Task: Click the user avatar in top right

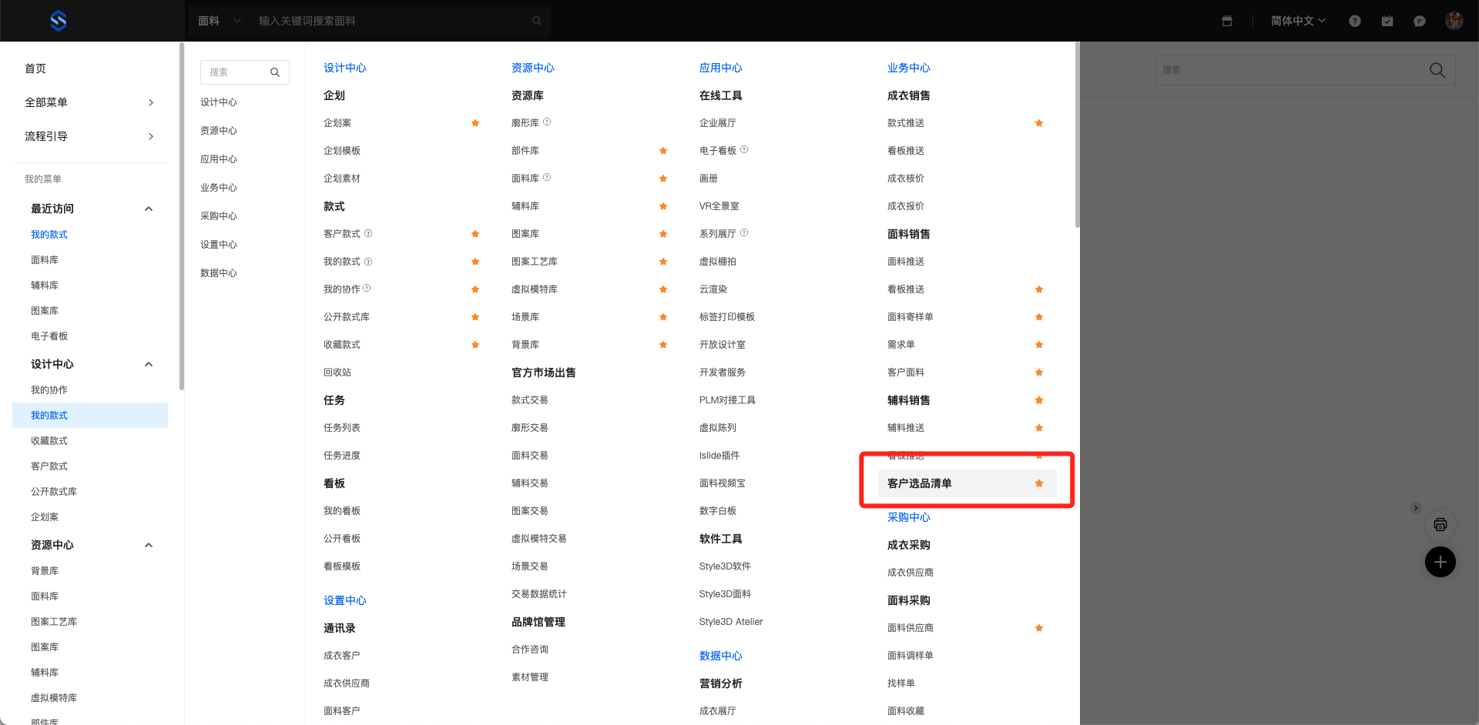Action: point(1454,21)
